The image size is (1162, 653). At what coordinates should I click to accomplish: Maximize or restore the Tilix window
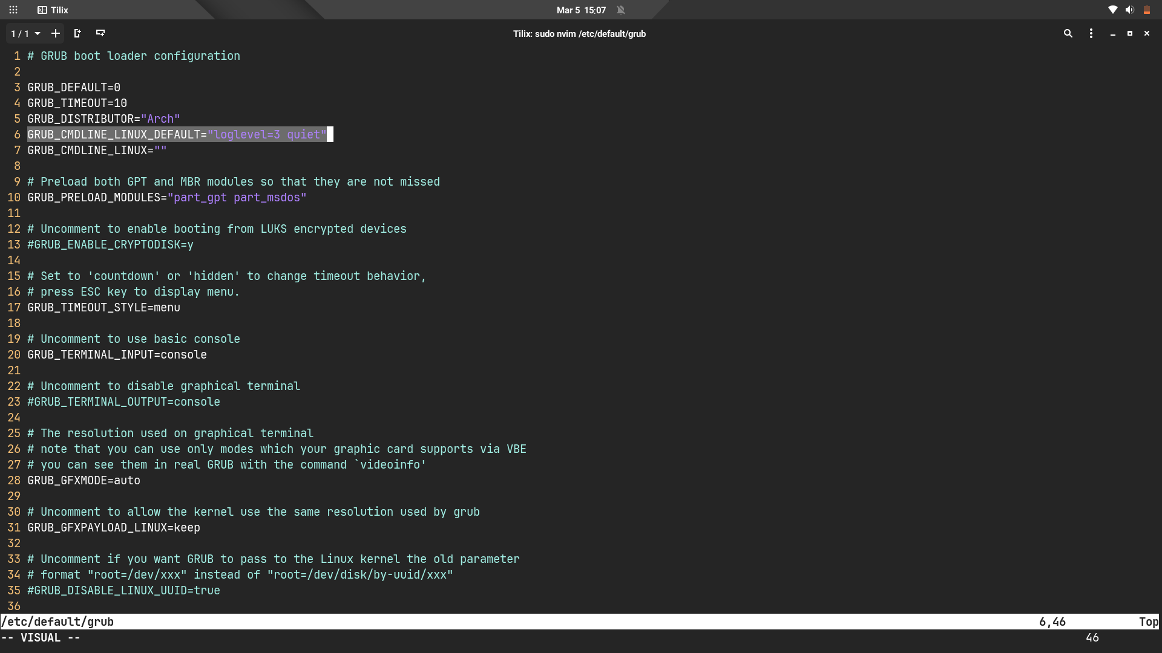(x=1130, y=34)
